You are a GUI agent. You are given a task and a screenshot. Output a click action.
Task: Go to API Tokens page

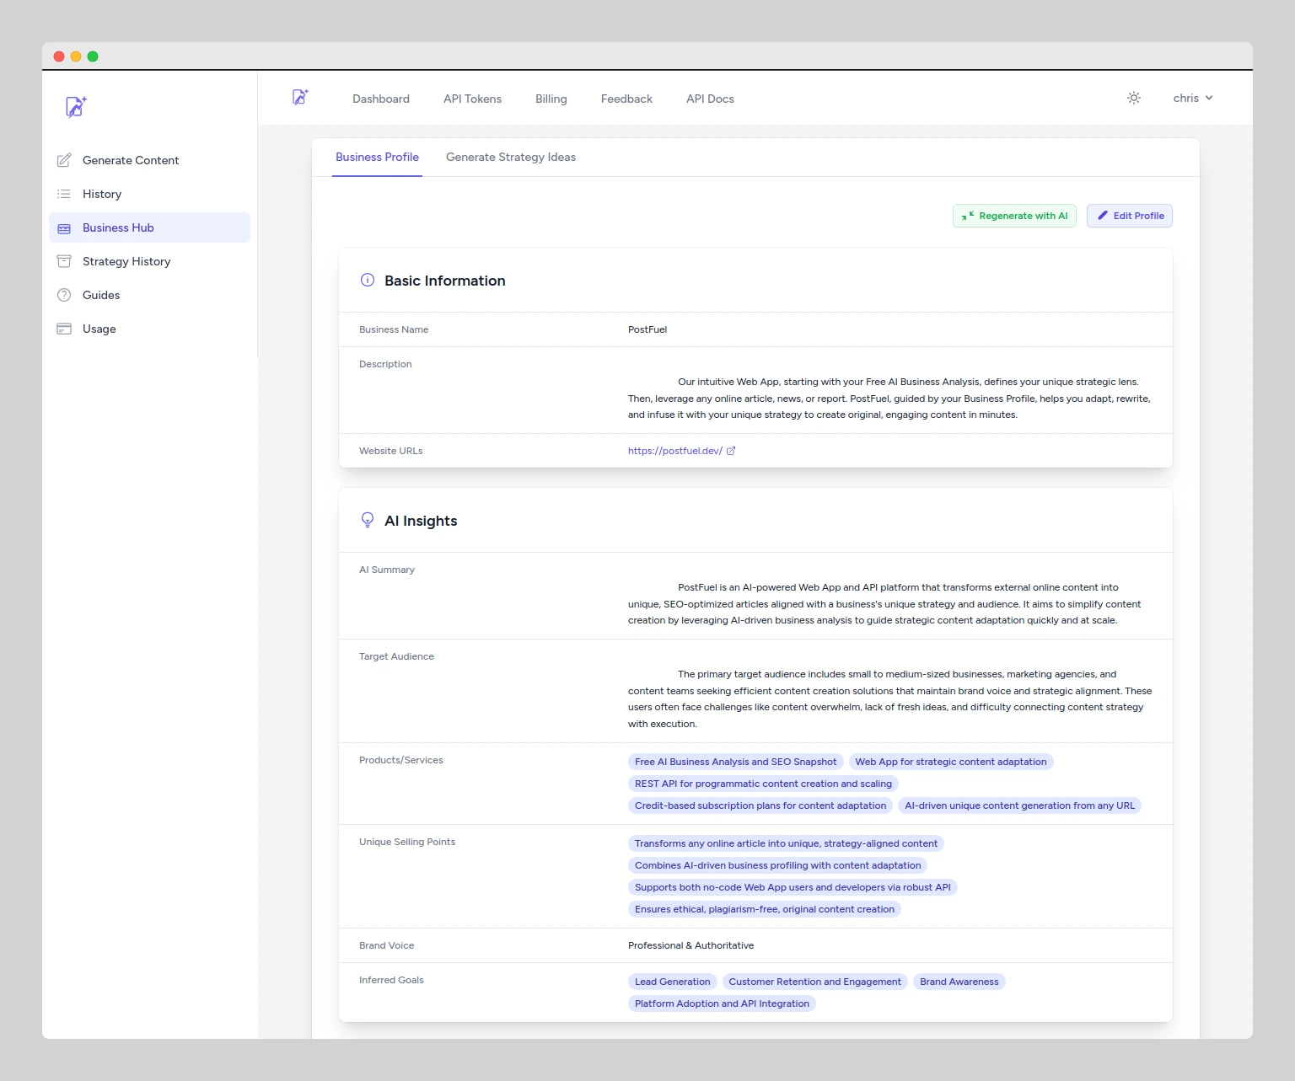click(x=472, y=99)
